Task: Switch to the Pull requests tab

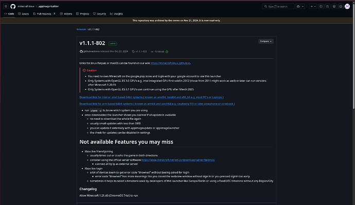Action: coord(44,14)
